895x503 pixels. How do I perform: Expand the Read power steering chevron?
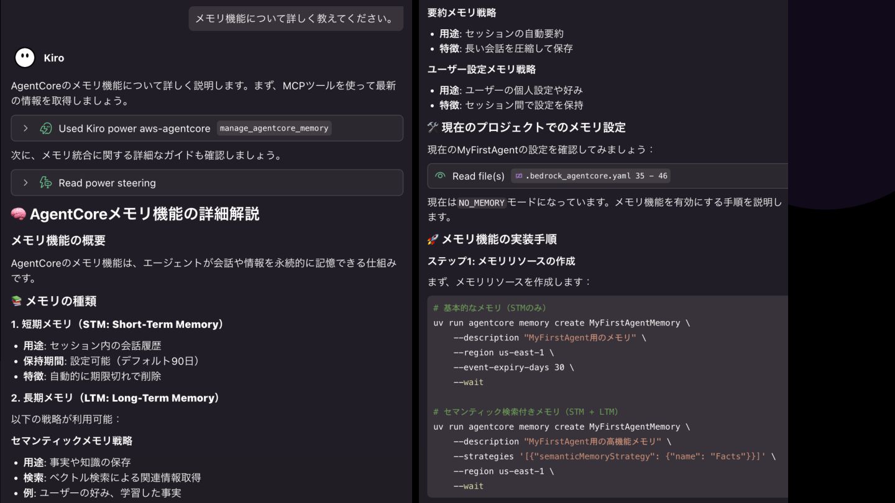click(x=25, y=183)
